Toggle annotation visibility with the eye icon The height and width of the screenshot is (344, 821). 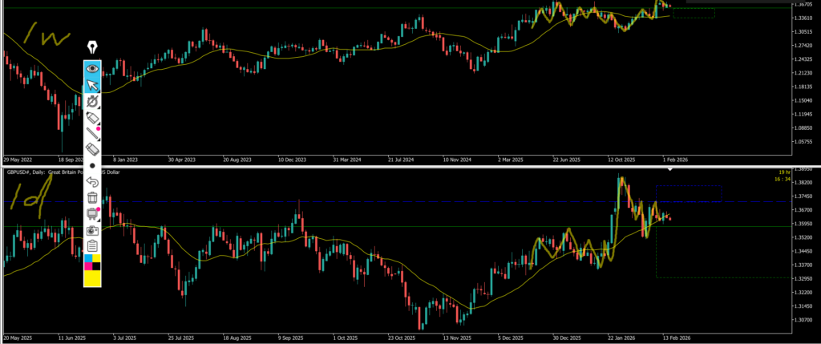(93, 69)
